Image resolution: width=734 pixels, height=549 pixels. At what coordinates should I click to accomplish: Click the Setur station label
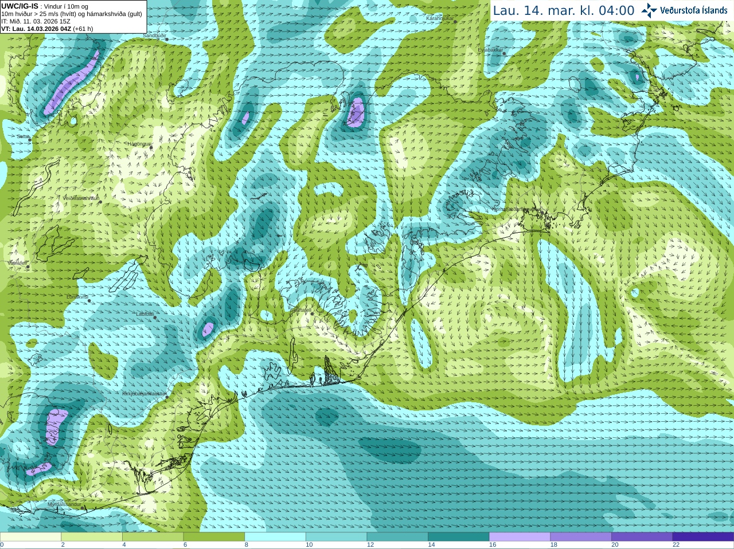coord(23,136)
